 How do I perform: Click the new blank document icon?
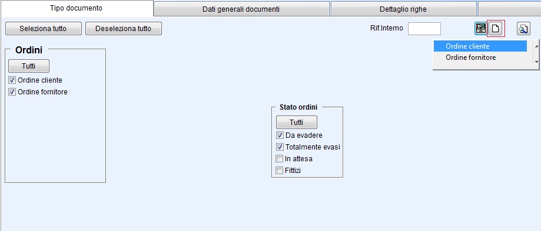click(x=496, y=29)
